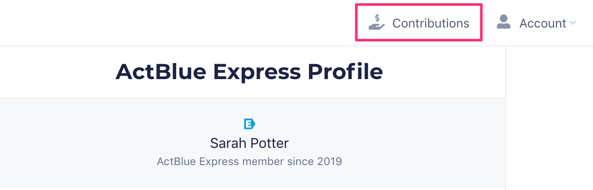
Task: Click the blue ActBlue Express E badge
Action: pyautogui.click(x=249, y=124)
